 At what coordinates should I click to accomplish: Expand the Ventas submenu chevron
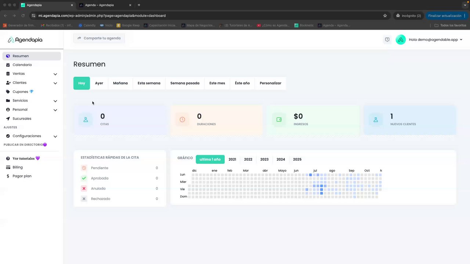click(x=55, y=74)
